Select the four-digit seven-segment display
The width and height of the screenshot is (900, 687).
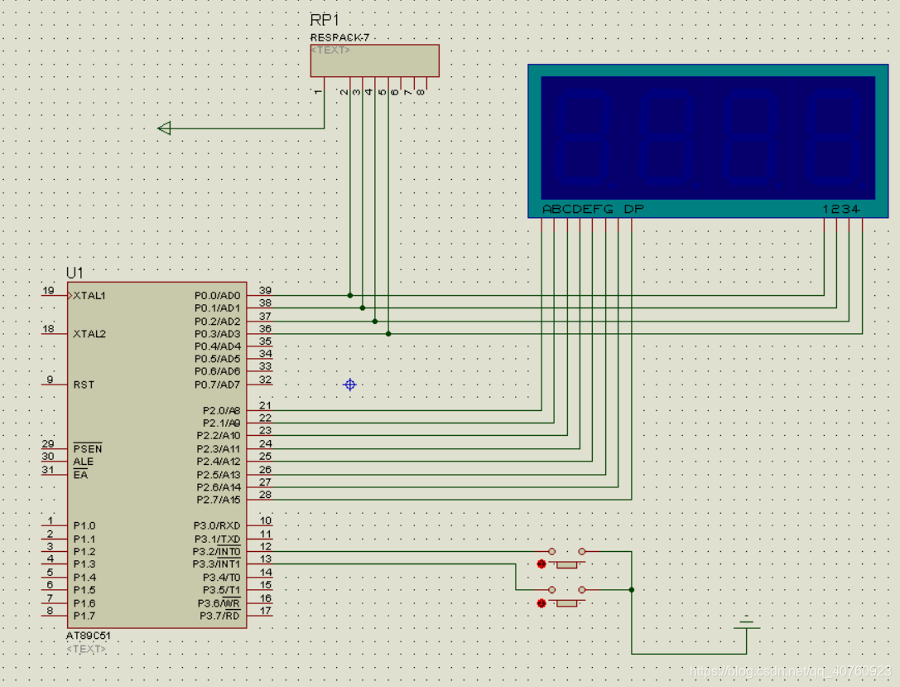[708, 141]
